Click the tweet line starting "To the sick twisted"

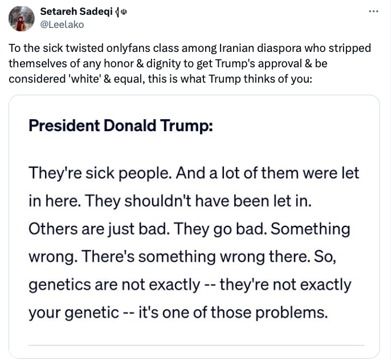[189, 47]
